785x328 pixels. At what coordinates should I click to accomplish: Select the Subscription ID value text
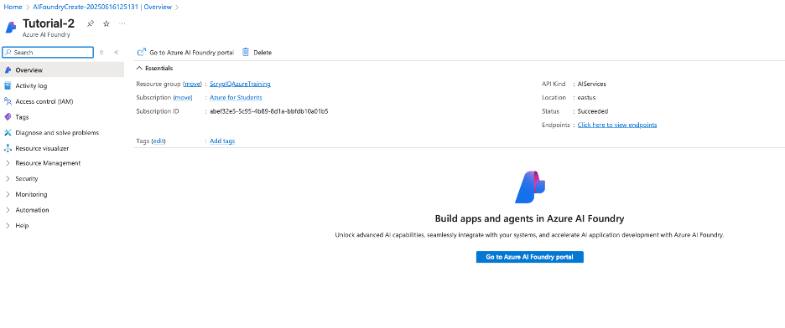pyautogui.click(x=269, y=111)
